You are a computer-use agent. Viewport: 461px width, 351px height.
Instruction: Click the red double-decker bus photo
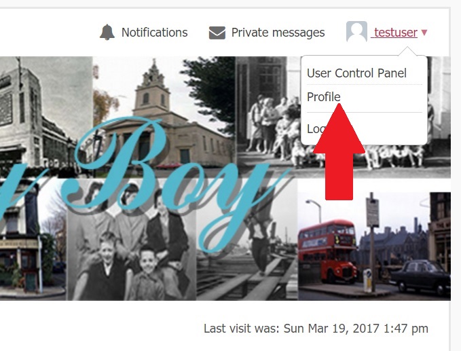pyautogui.click(x=328, y=251)
